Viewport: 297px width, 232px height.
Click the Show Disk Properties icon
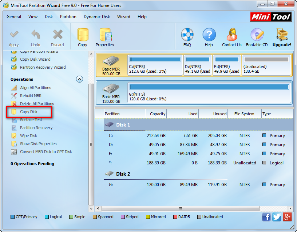click(x=14, y=144)
